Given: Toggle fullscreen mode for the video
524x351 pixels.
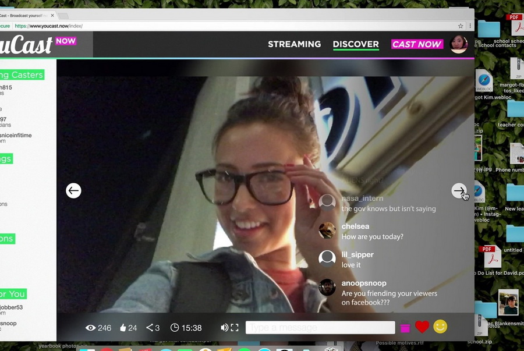Looking at the screenshot, I should 235,328.
